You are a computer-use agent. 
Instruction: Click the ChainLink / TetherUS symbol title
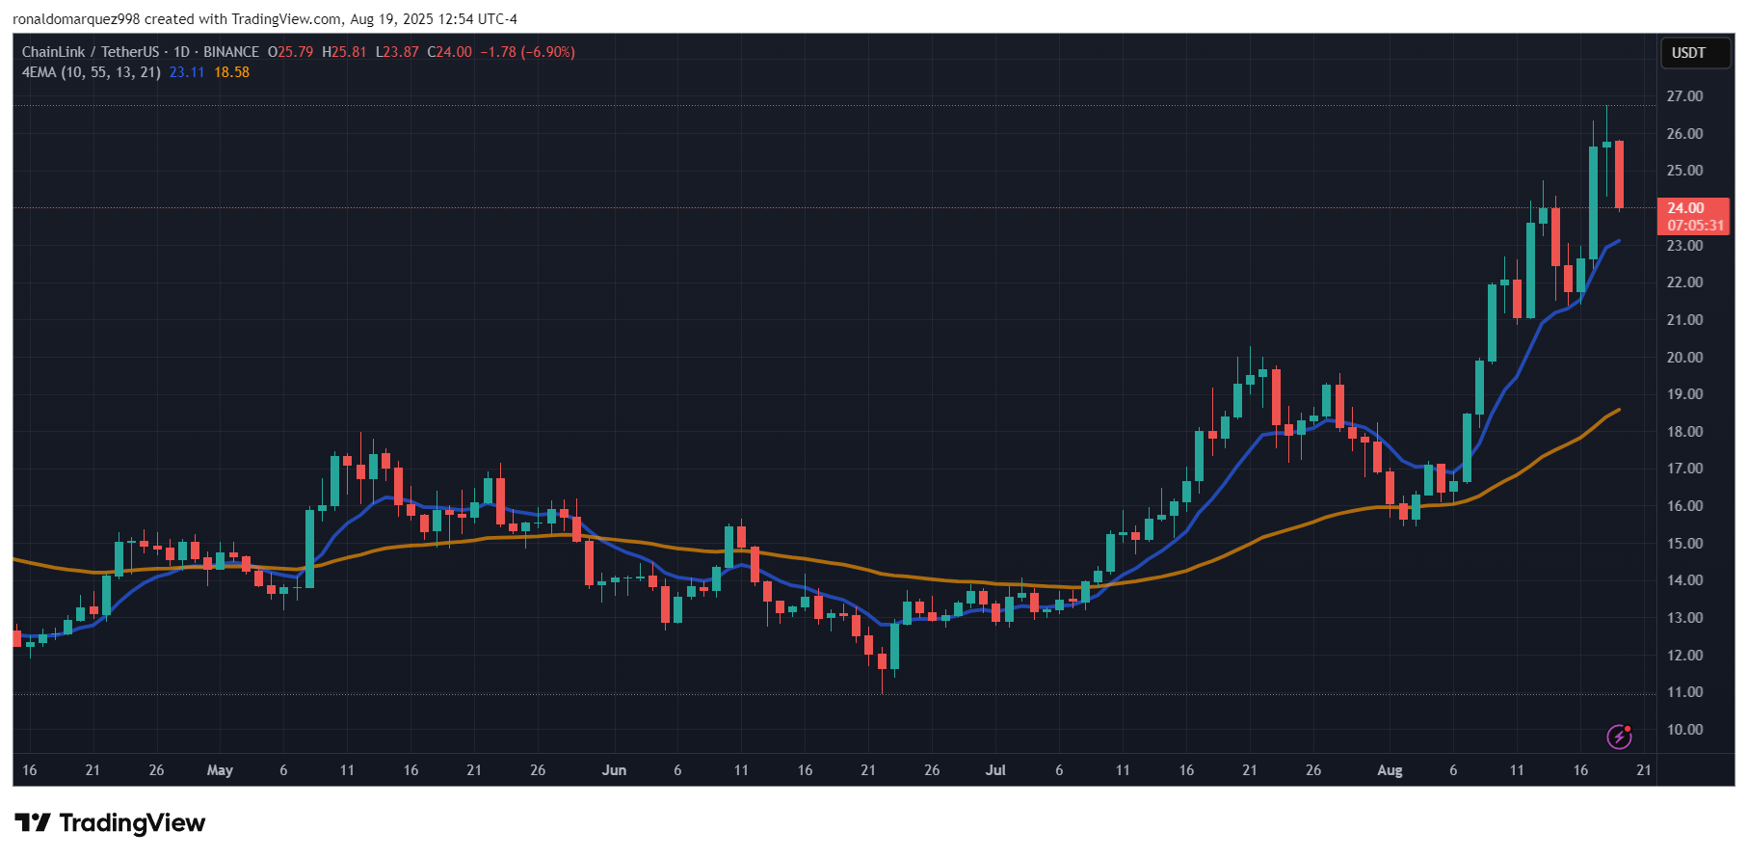(x=91, y=52)
